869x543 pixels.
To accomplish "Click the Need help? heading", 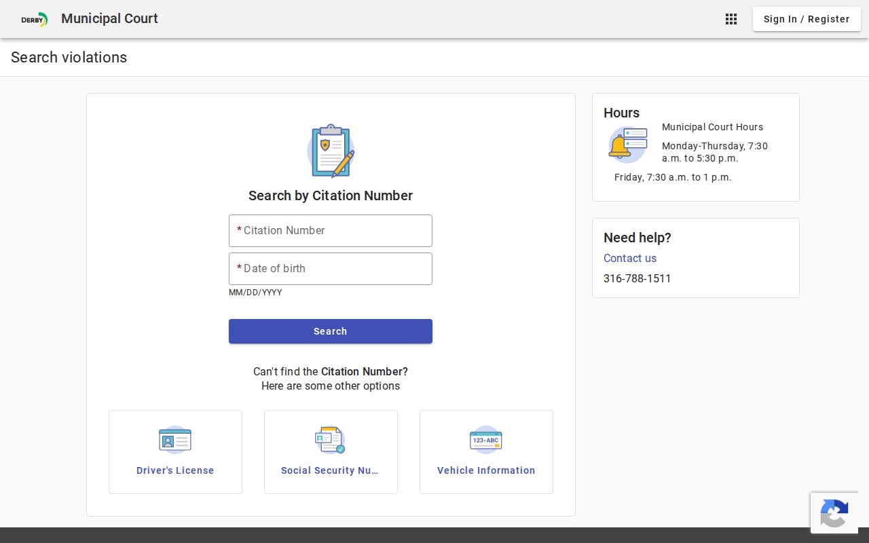I will (x=637, y=238).
